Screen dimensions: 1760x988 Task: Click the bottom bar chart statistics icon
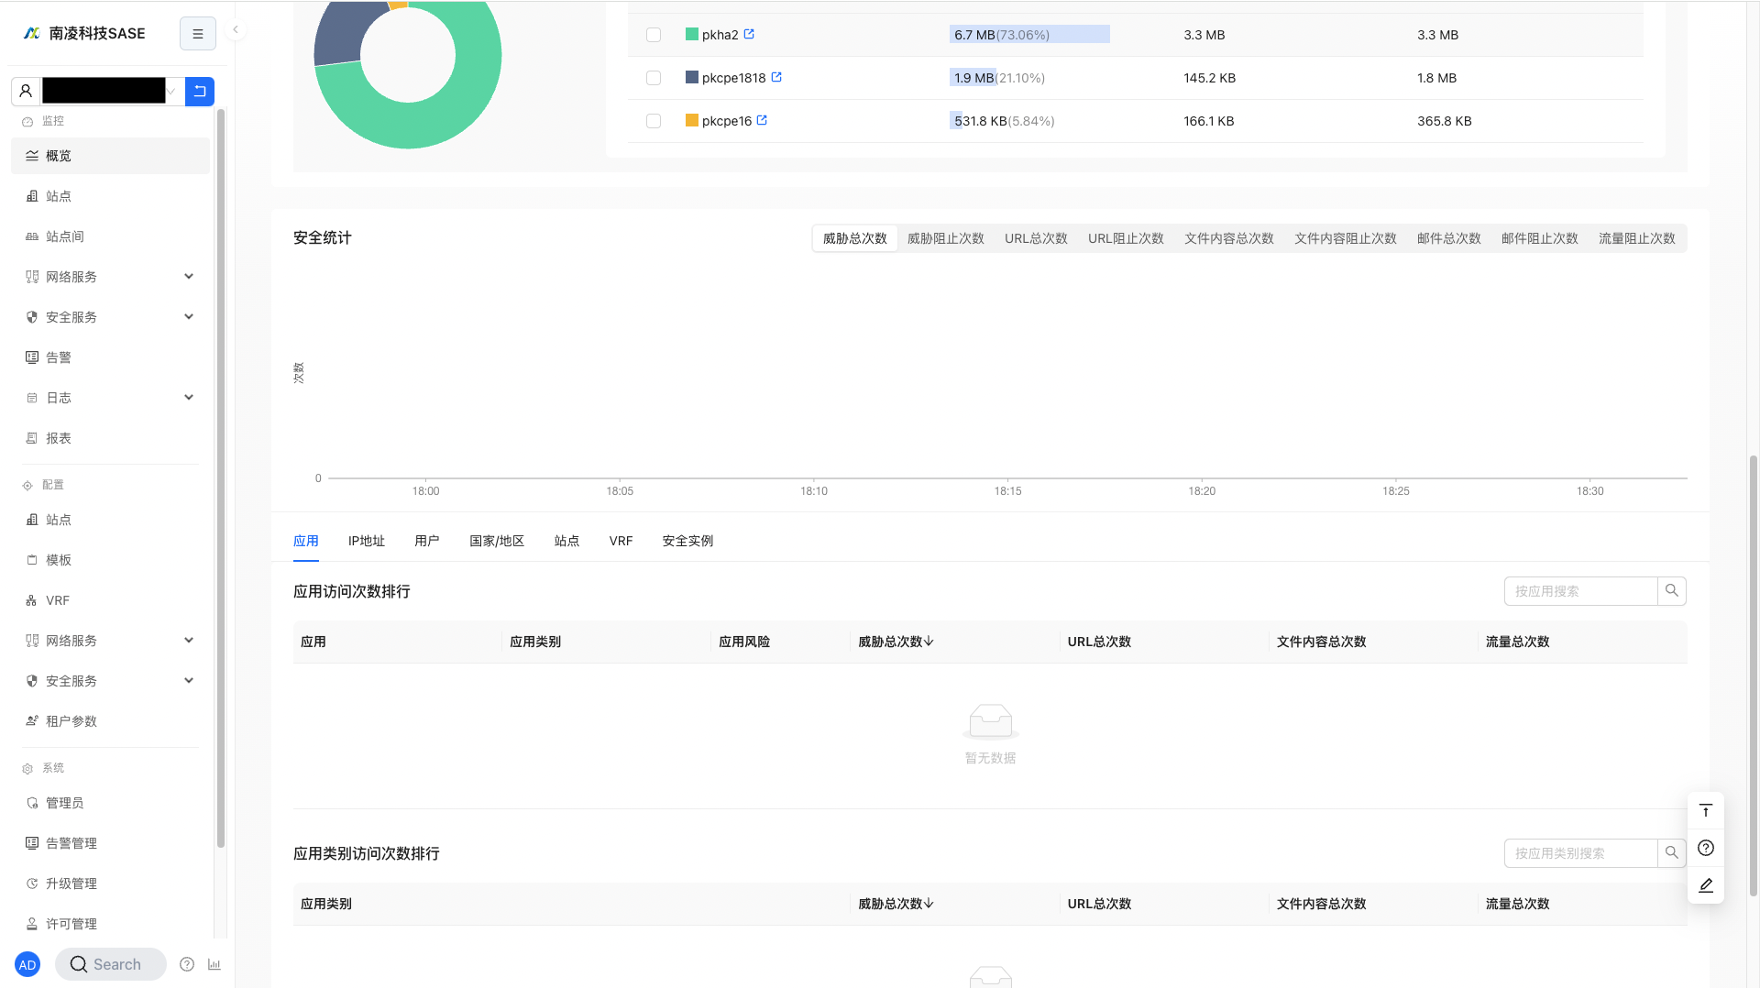pos(214,964)
